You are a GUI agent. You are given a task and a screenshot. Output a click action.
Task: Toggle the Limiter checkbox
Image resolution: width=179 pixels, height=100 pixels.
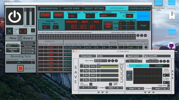[33, 30]
